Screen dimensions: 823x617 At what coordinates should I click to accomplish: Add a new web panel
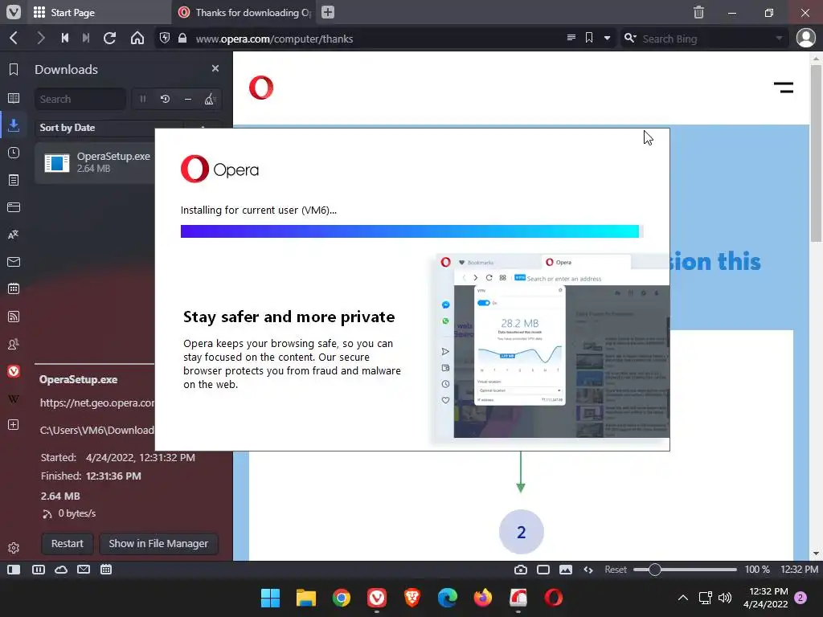14,424
